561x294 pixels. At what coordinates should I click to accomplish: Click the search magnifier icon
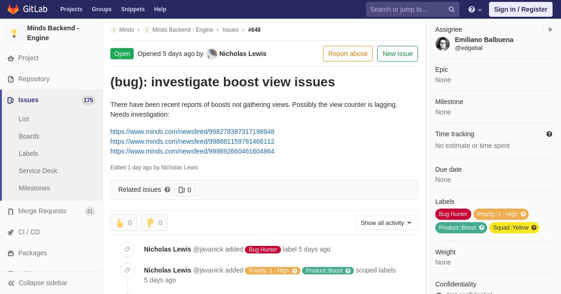tap(452, 9)
